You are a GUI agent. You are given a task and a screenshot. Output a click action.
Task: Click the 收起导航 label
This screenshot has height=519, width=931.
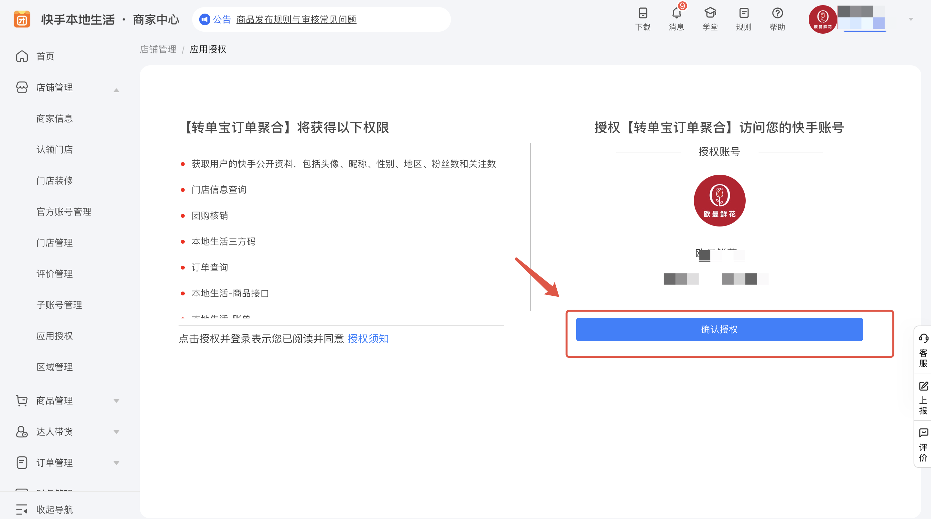pos(55,510)
